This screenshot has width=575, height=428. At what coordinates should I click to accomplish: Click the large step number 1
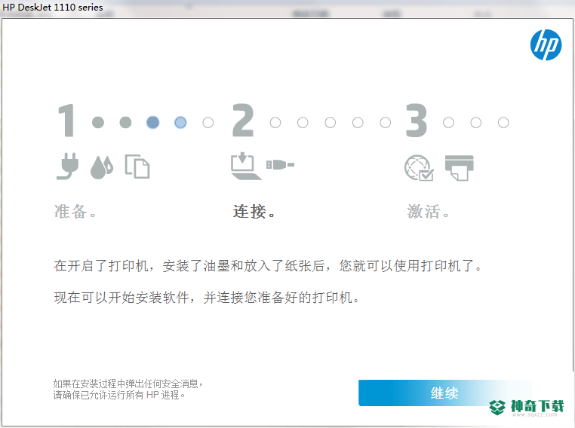[67, 120]
